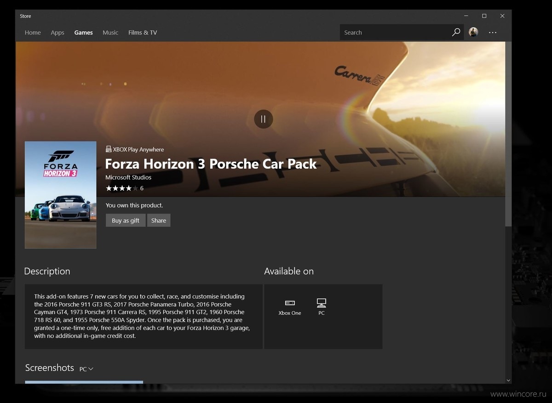The image size is (552, 403).
Task: Click the Xbox Play Anywhere badge
Action: click(135, 149)
